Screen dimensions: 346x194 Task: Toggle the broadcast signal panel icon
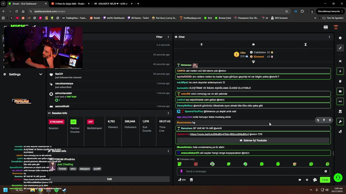click(x=340, y=101)
